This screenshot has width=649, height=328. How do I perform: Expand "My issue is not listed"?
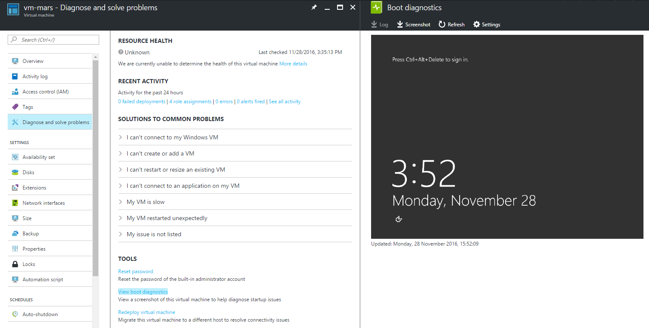235,234
